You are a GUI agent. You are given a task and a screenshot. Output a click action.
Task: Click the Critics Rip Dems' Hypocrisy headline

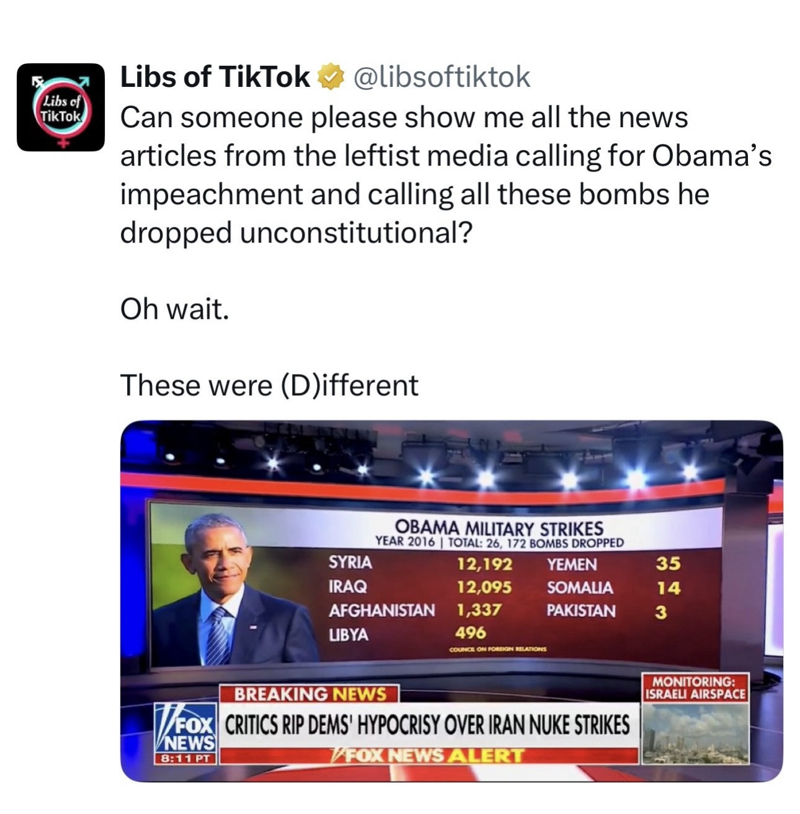[x=427, y=725]
